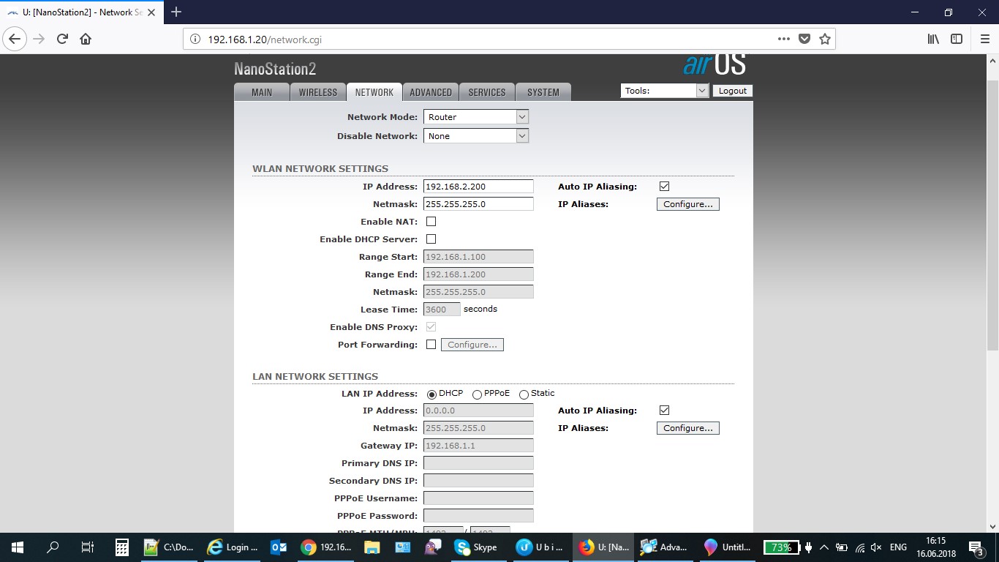The image size is (999, 562).
Task: Open the Network Mode dropdown
Action: point(476,117)
